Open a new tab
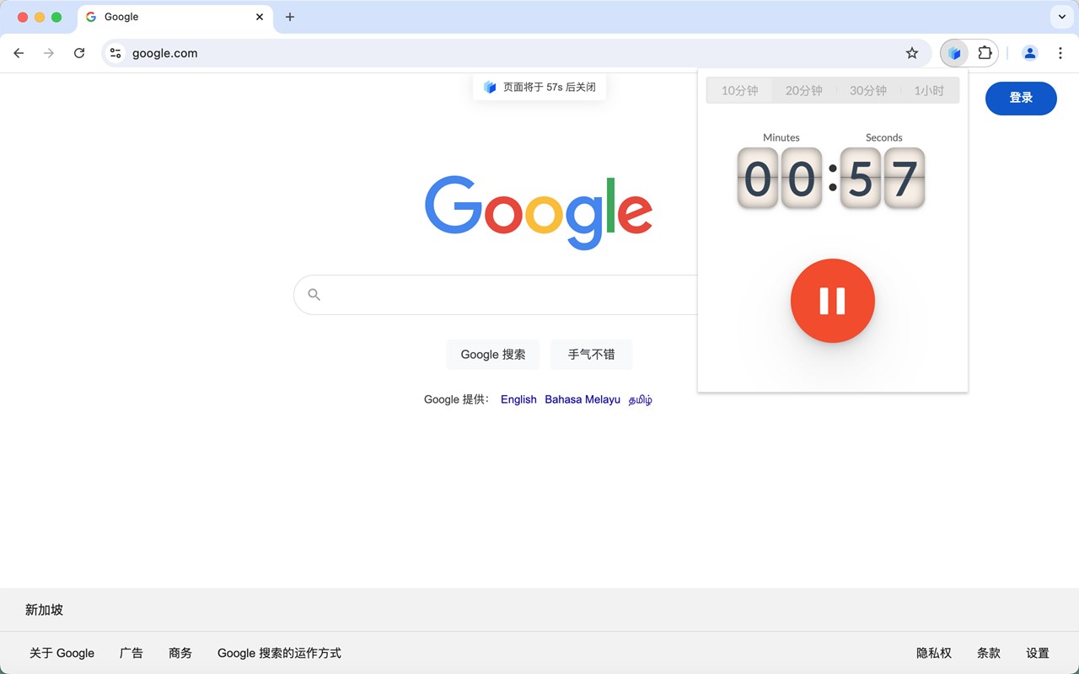Screen dimensions: 1079x674 pos(290,17)
